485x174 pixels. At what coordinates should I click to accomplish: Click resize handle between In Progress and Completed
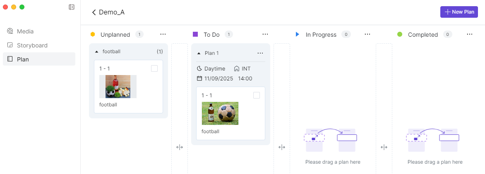pyautogui.click(x=384, y=147)
